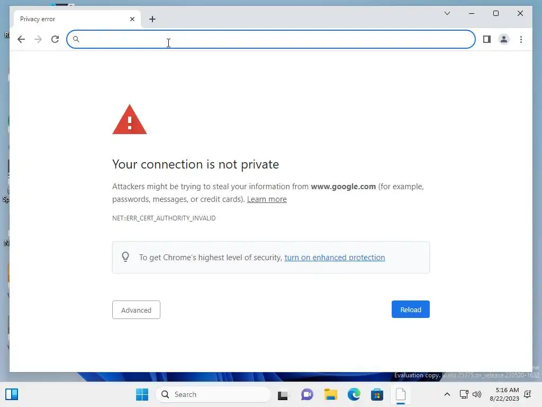542x407 pixels.
Task: Open Task View from the taskbar
Action: pyautogui.click(x=283, y=395)
